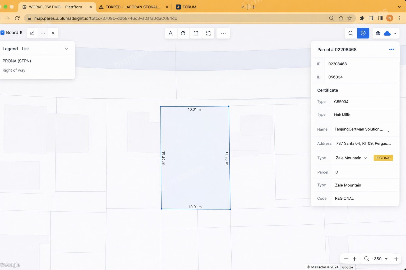Click the layers grid icon
Viewport: 406px width, 270px height.
tap(378, 33)
